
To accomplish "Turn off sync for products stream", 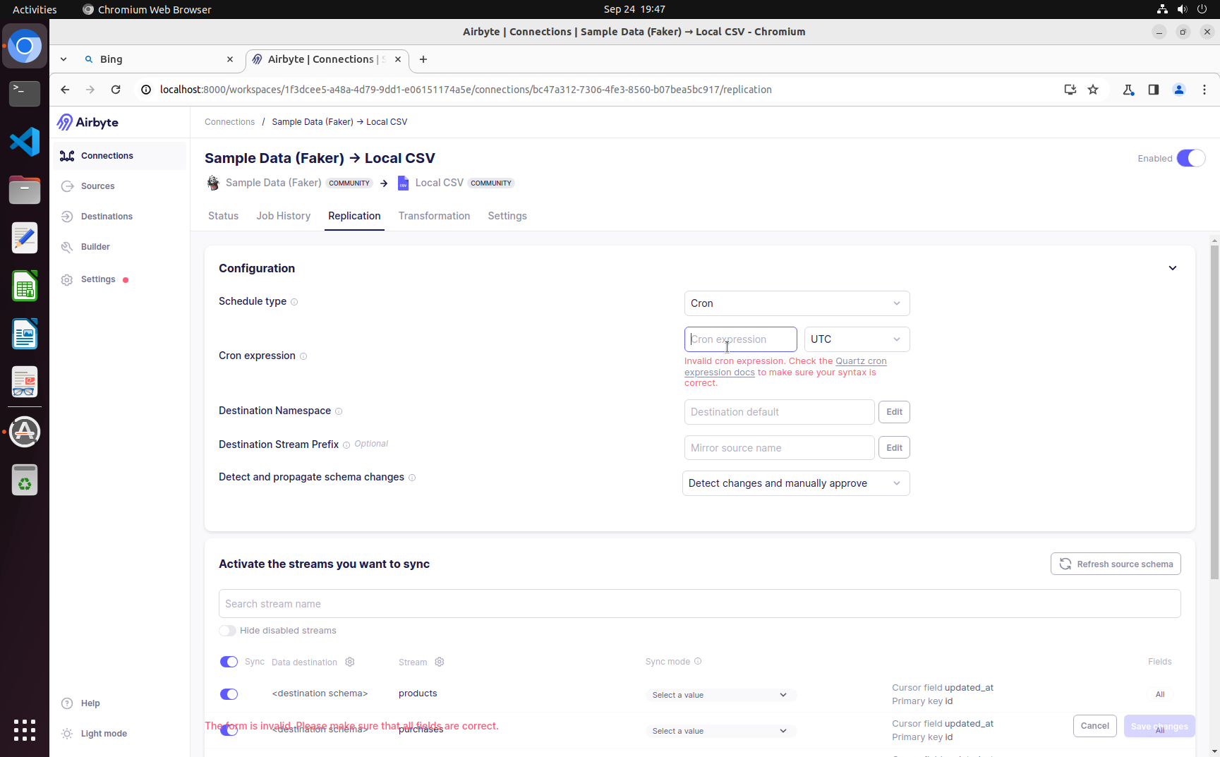I will [229, 694].
